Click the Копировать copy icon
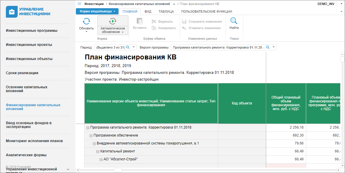The image size is (345, 173). point(154,28)
